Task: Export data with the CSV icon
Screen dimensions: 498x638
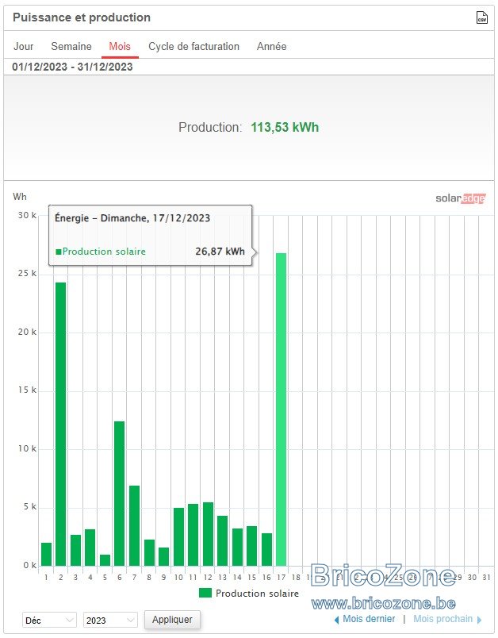Action: point(481,17)
